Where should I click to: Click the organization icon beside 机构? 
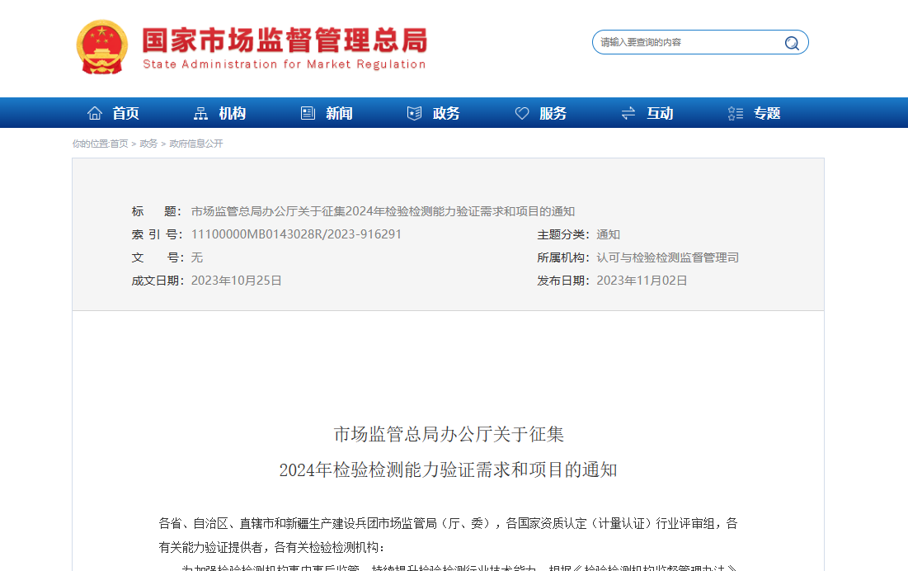[200, 113]
